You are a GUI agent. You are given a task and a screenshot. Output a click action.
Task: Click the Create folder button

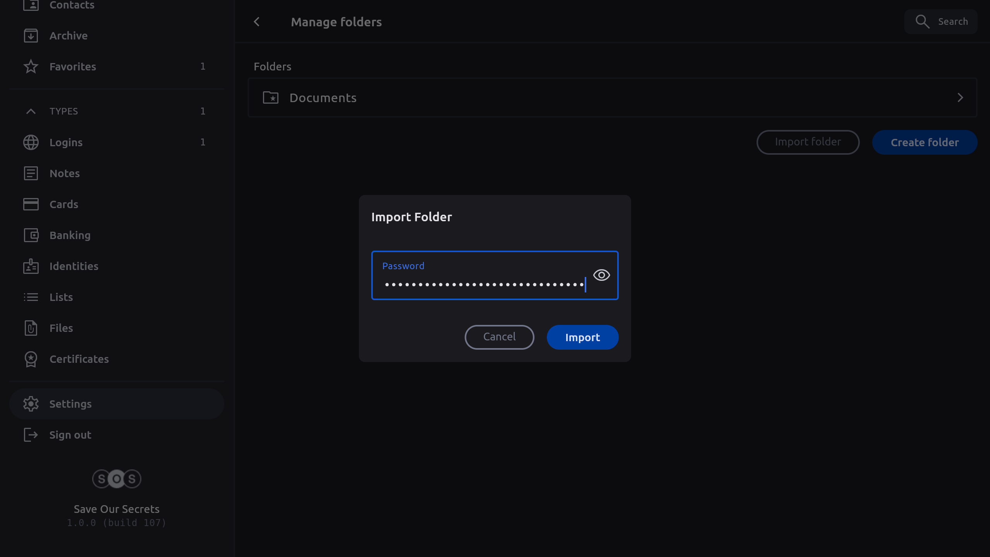tap(924, 142)
